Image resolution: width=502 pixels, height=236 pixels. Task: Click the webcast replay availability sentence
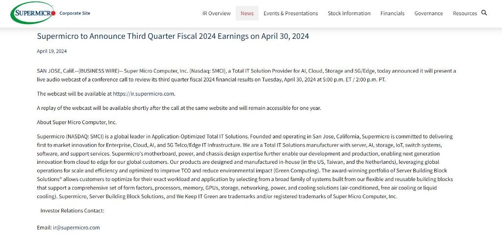pyautogui.click(x=178, y=108)
